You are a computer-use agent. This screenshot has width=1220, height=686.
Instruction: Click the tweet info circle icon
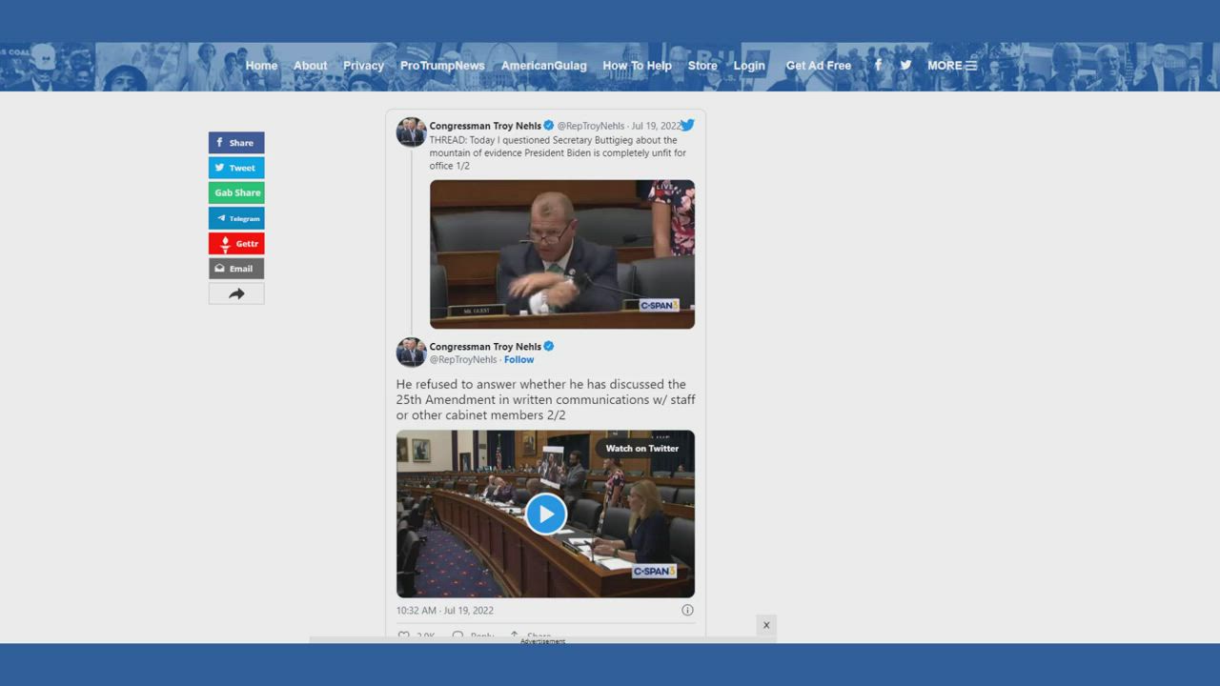pos(687,610)
